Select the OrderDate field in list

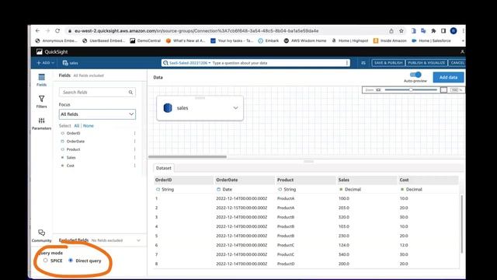pos(75,142)
